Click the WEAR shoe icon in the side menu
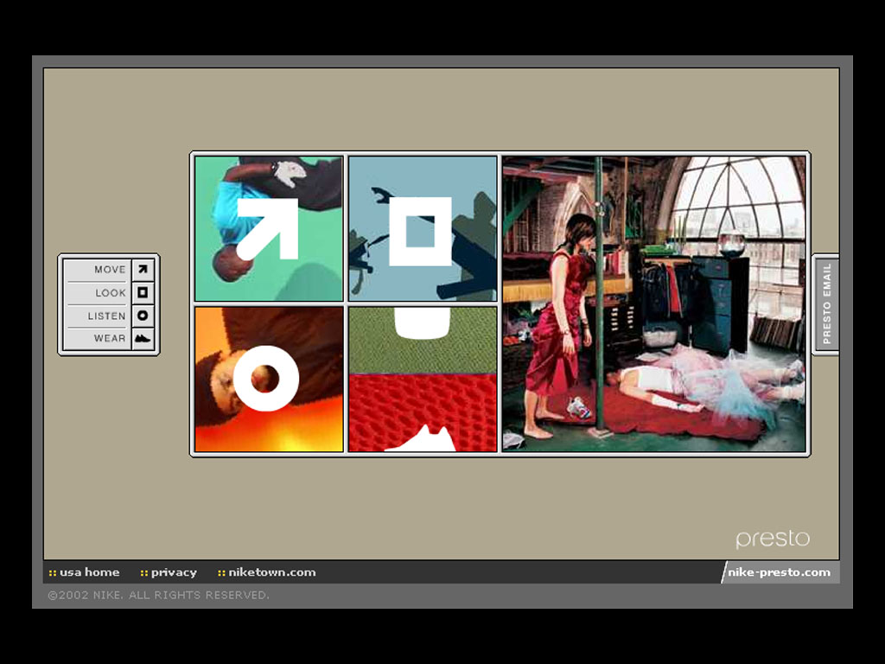885x664 pixels. pos(143,338)
